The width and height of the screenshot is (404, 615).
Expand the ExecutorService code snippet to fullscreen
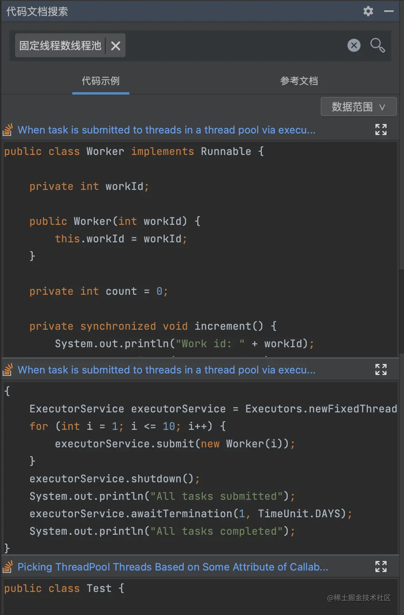(x=381, y=369)
